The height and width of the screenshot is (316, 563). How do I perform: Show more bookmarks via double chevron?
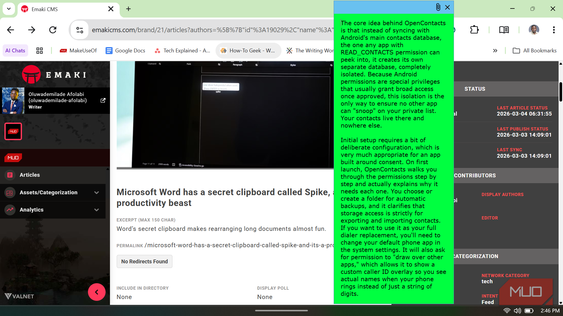pos(495,51)
